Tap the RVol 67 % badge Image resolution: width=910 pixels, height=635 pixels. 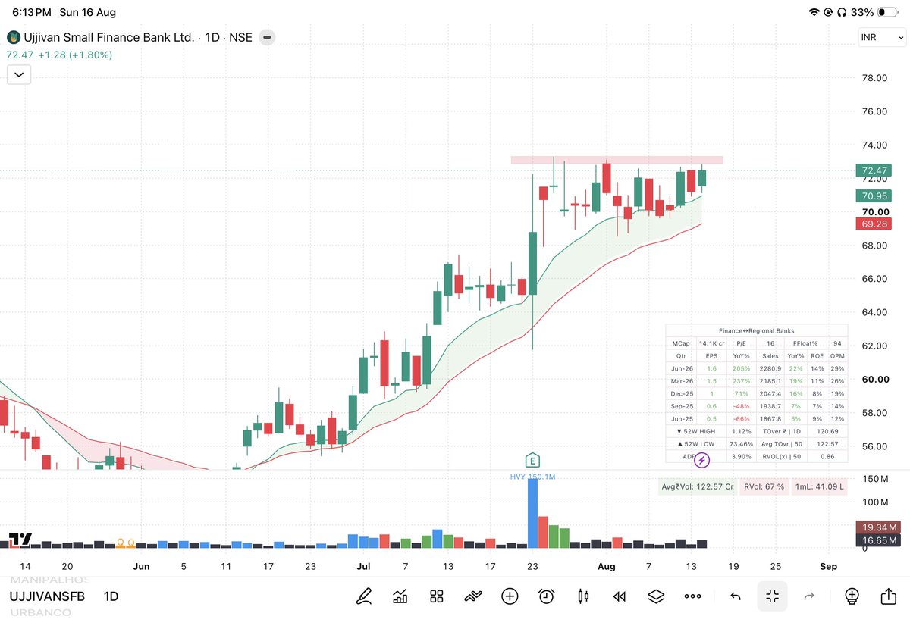[764, 486]
